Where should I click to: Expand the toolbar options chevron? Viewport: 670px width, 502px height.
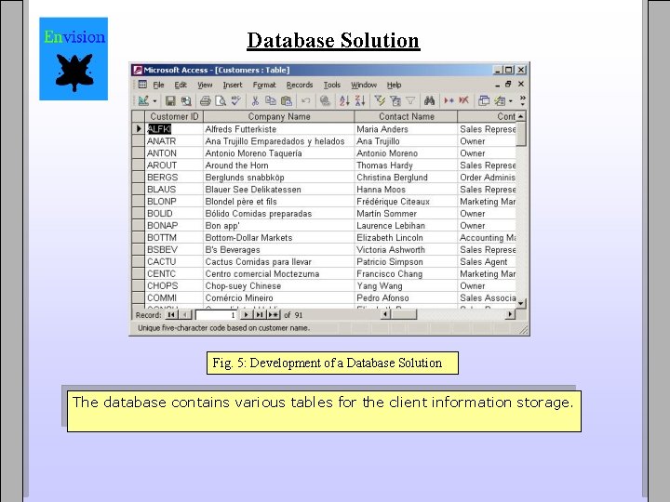(x=523, y=100)
